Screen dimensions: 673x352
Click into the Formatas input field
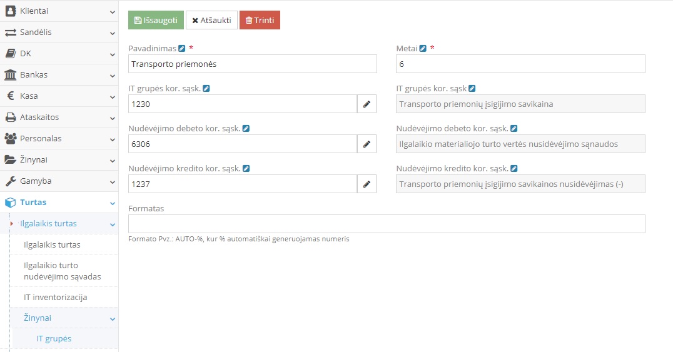click(386, 224)
